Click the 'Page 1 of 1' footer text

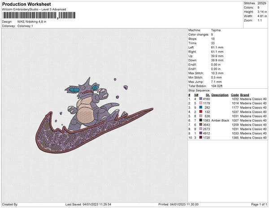pyautogui.click(x=259, y=204)
